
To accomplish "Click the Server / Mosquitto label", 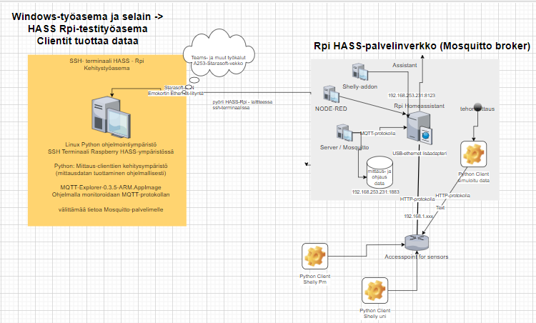I will click(x=344, y=147).
